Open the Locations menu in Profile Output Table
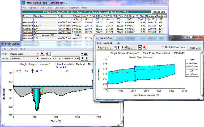The height and width of the screenshot is (127, 204). (x=74, y=8)
